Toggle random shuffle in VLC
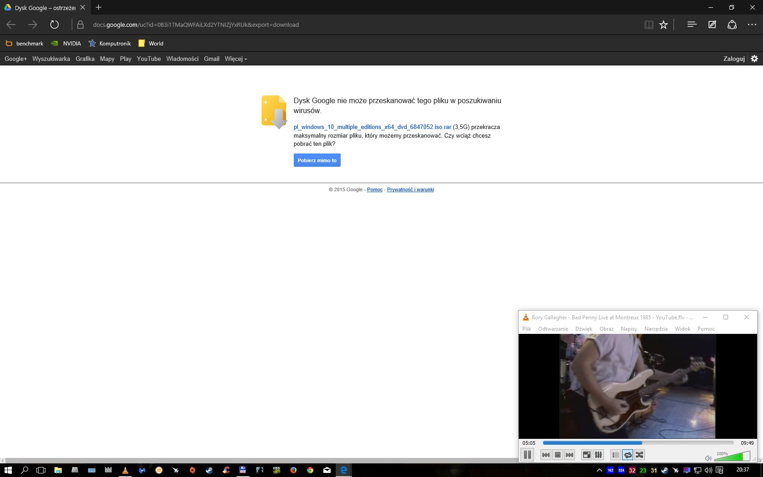The height and width of the screenshot is (477, 763). point(639,455)
